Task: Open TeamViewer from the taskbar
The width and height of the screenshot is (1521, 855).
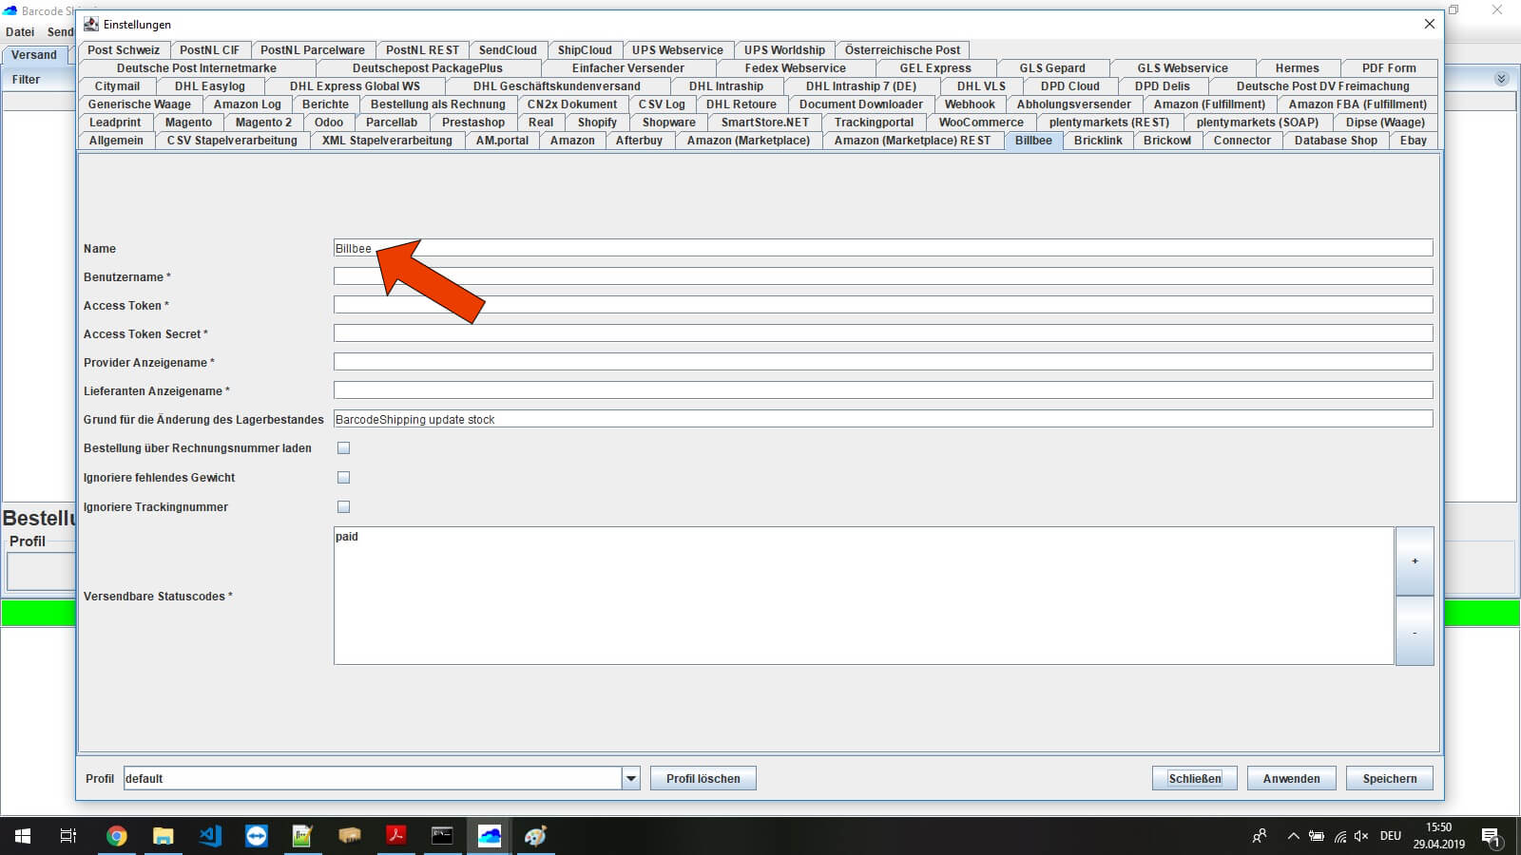Action: (x=256, y=836)
